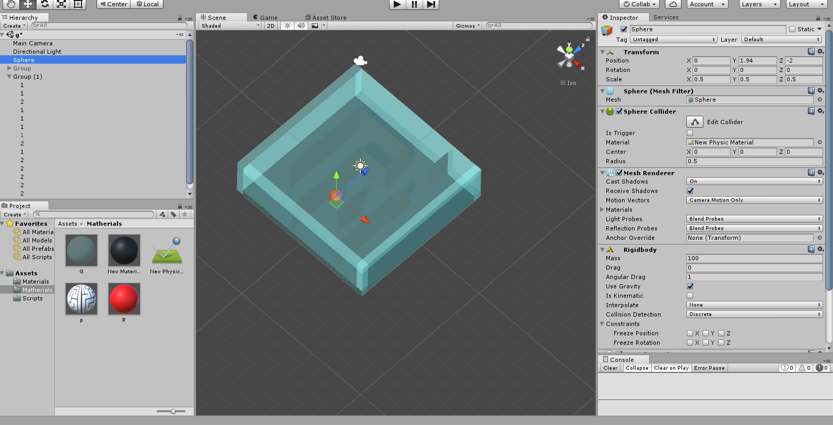Image resolution: width=833 pixels, height=425 pixels.
Task: Uncheck Receive Shadows
Action: coord(690,191)
